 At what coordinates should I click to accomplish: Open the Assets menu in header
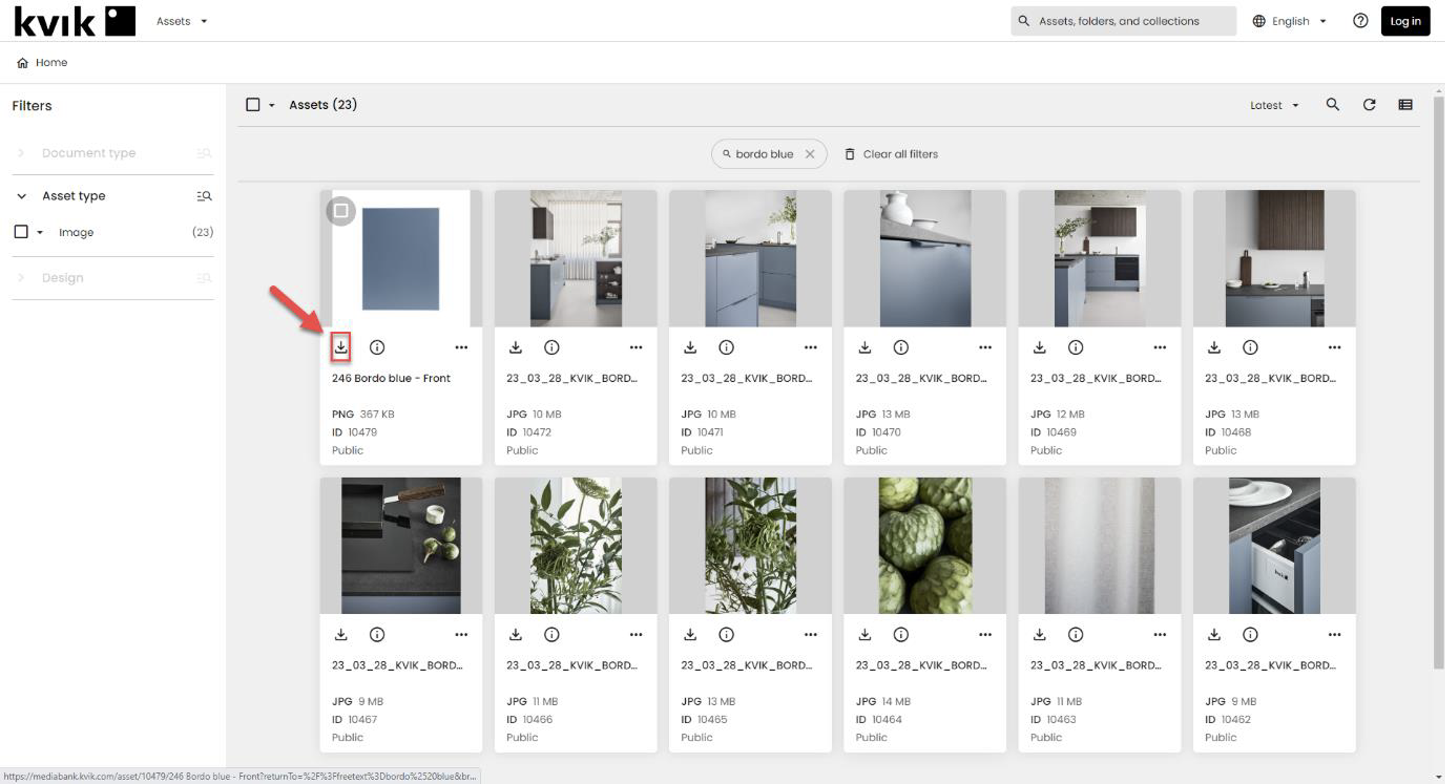[181, 21]
